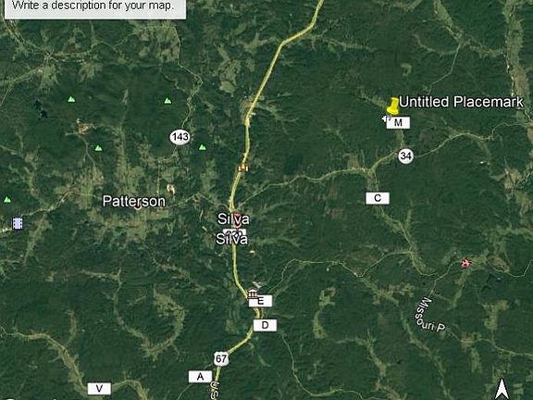Select the road marker labeled V
This screenshot has height=400, width=533.
[99, 389]
